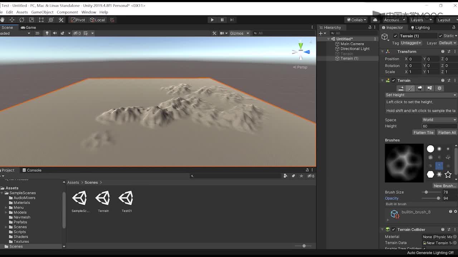Select the Rect Transform tool
Screen dimensions: 458x257
click(x=41, y=20)
